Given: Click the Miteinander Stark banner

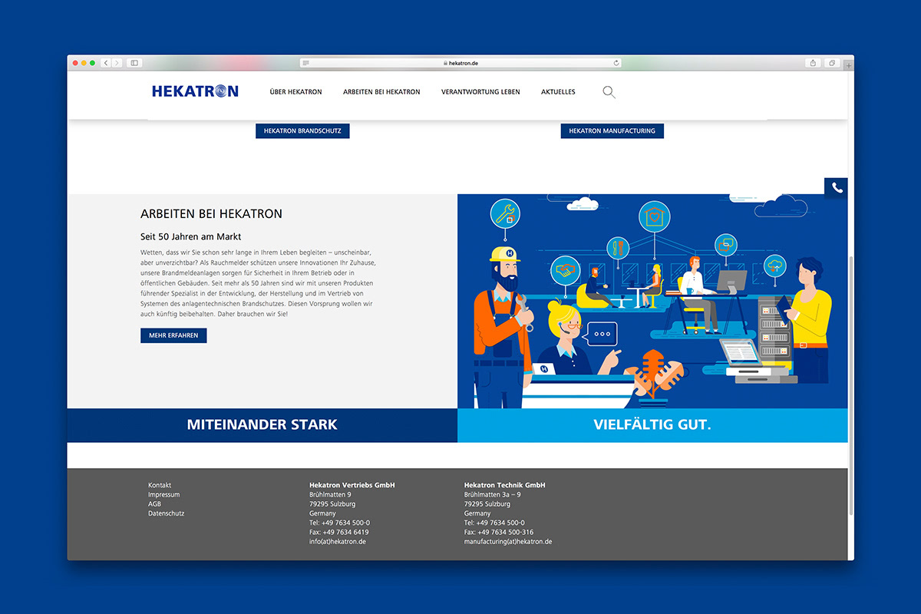Looking at the screenshot, I should click(262, 425).
